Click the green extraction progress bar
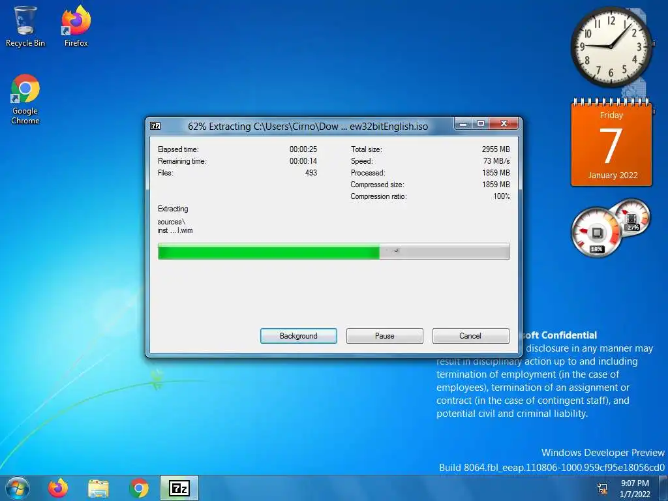The width and height of the screenshot is (668, 501). coord(333,251)
